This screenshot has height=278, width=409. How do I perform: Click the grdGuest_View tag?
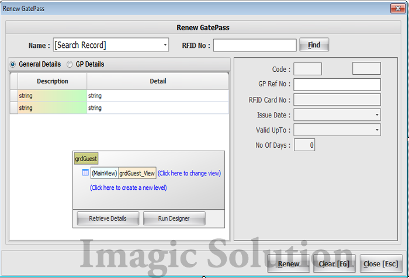click(137, 173)
